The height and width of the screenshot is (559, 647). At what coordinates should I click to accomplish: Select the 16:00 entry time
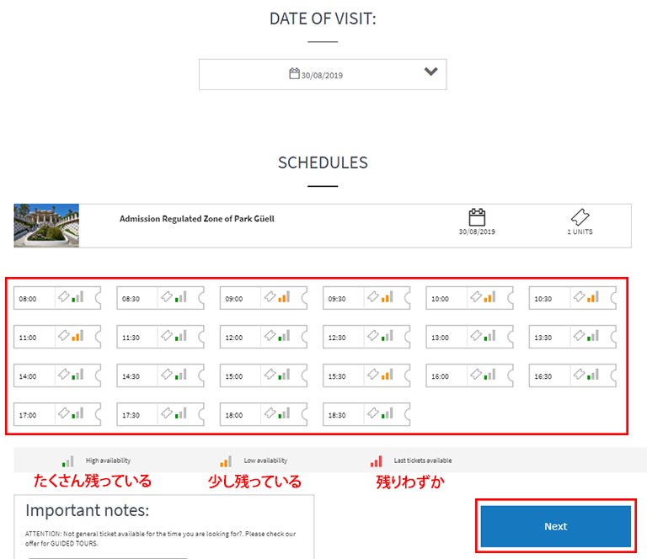coord(469,375)
